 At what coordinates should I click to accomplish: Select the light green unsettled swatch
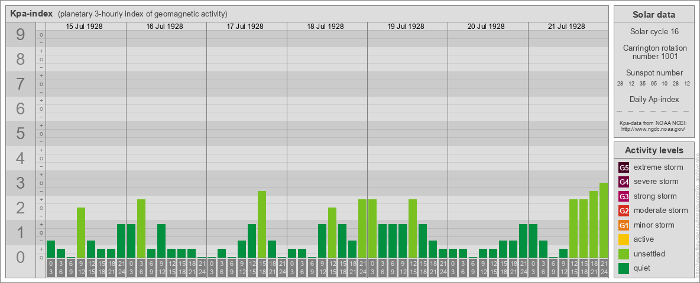click(x=624, y=254)
